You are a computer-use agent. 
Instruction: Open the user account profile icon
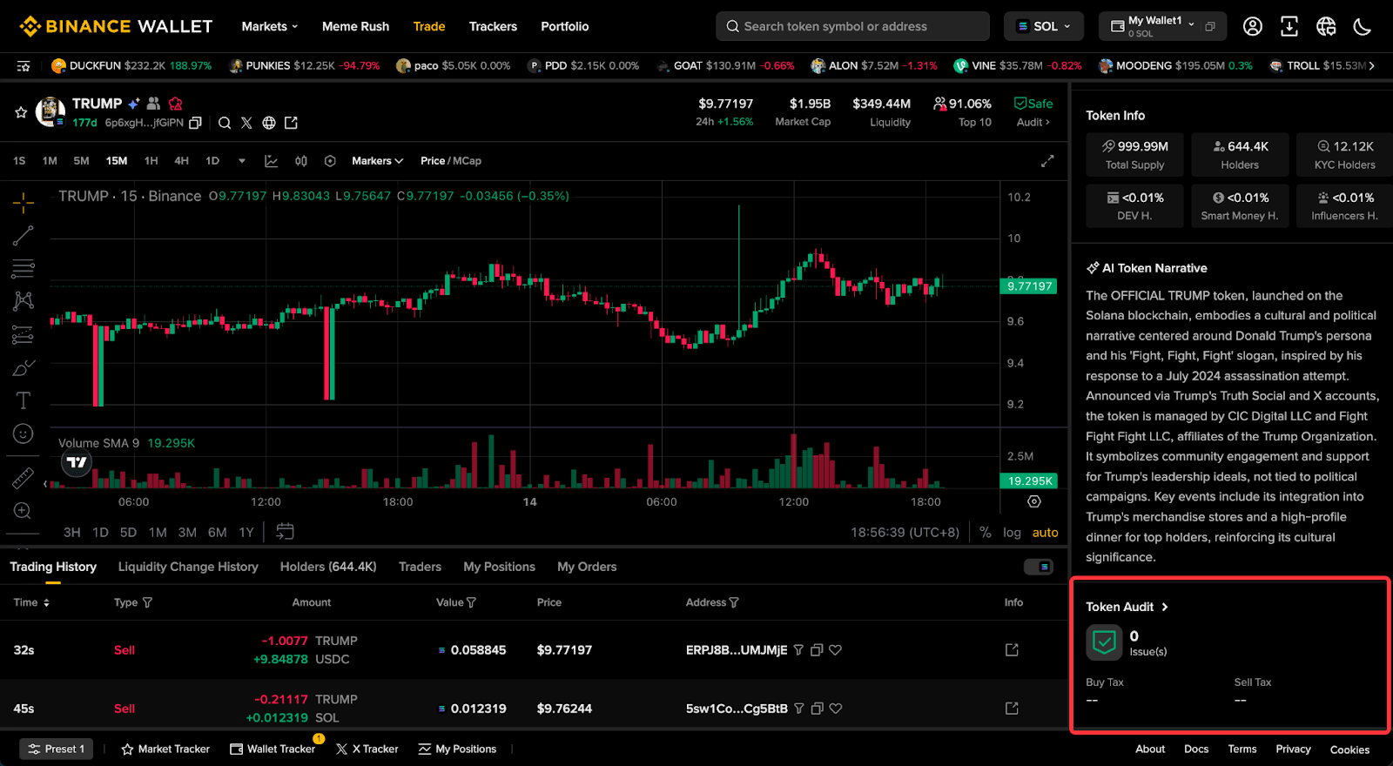pyautogui.click(x=1253, y=26)
